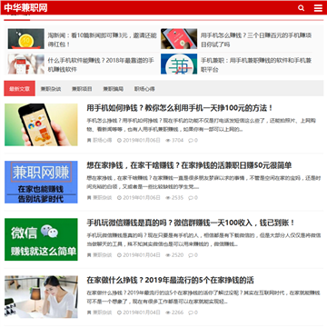Click the comment bubble icon for 手机玩微信赚钱
Image resolution: width=327 pixels, height=327 pixels.
(191, 255)
